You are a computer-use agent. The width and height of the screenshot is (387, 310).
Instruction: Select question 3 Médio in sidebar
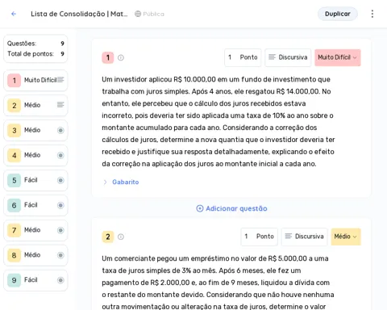coord(35,130)
